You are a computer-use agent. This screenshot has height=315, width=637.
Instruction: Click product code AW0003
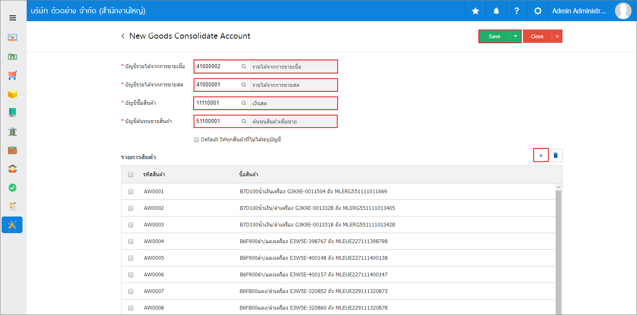coord(154,225)
